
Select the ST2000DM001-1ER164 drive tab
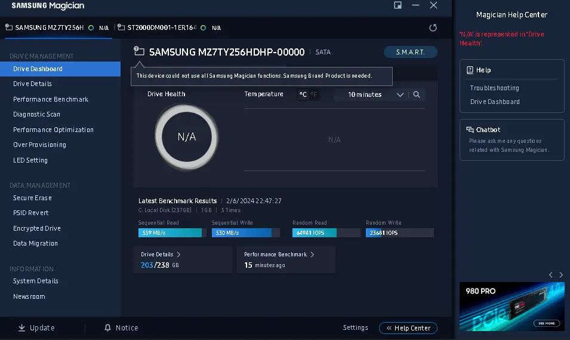[170, 27]
